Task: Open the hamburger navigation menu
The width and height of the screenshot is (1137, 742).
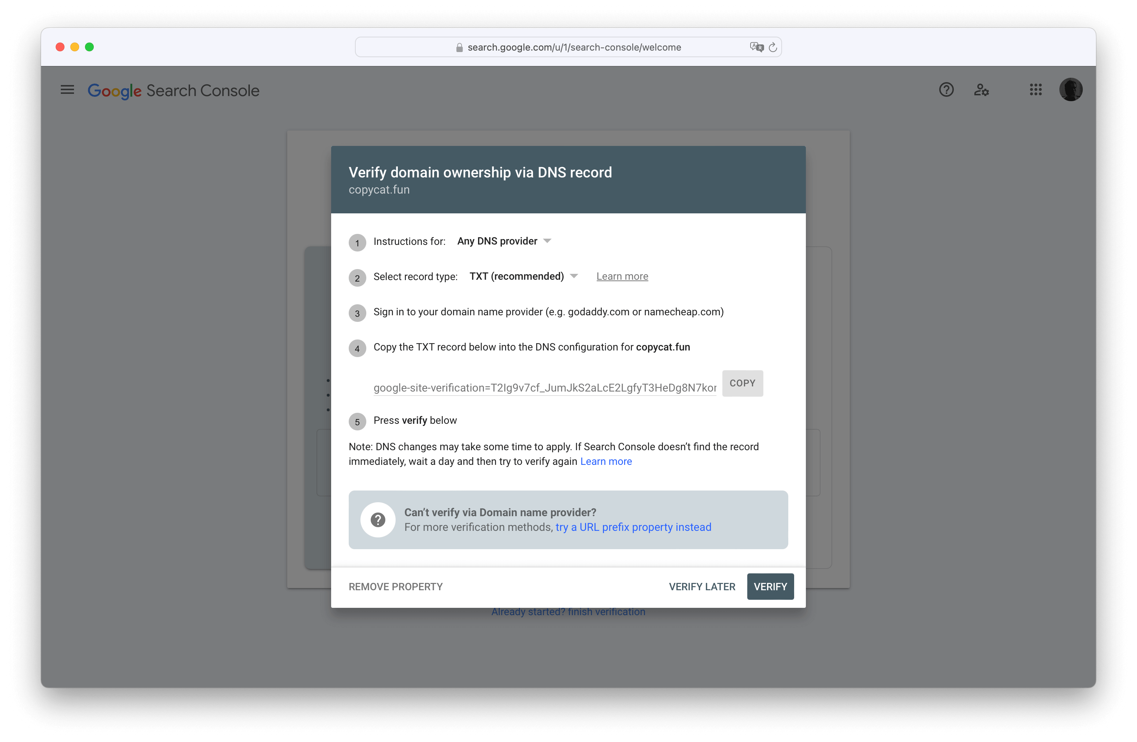Action: click(x=67, y=89)
